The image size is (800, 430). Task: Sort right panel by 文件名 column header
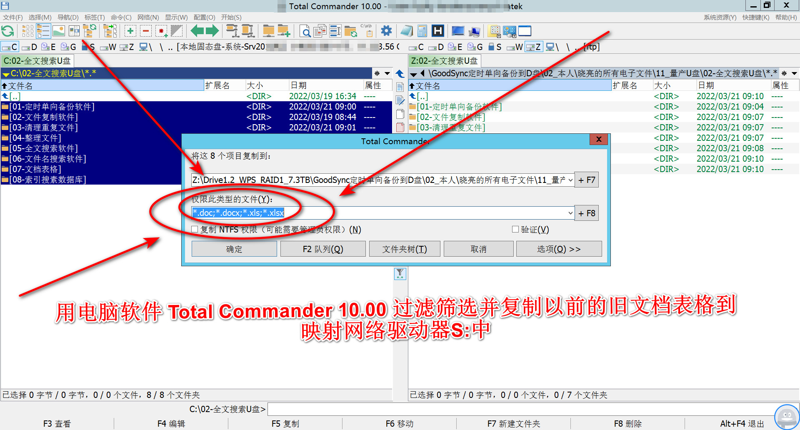[x=510, y=85]
